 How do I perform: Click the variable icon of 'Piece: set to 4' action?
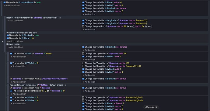tap(83, 2)
